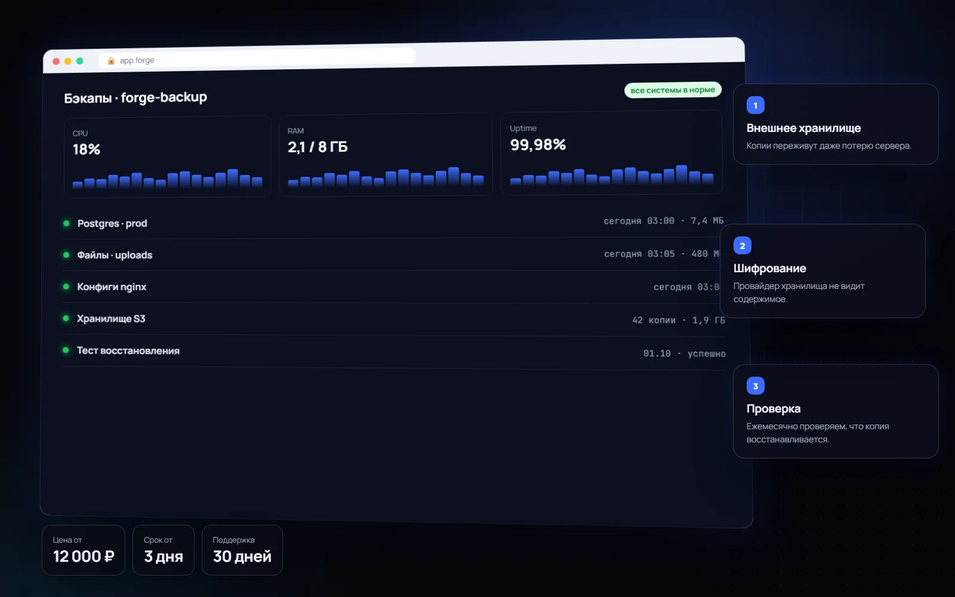955x597 pixels.
Task: Click the green maximize window dot
Action: (x=80, y=61)
